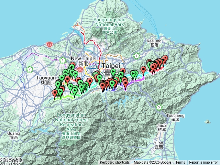Open the Keyboard shortcuts button
This screenshot has height=165, width=220.
pyautogui.click(x=115, y=163)
